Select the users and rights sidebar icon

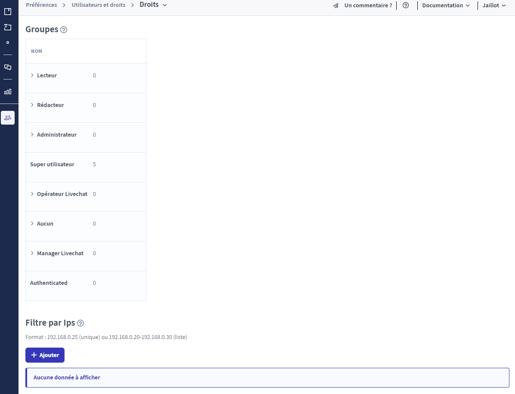(8, 118)
